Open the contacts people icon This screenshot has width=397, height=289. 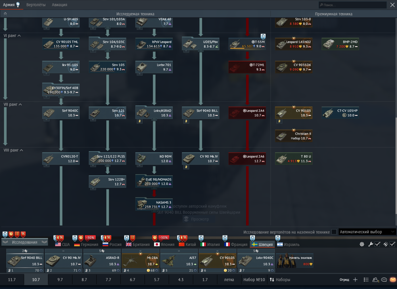[375, 280]
